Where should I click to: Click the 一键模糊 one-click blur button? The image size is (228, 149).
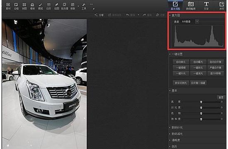(x=181, y=68)
